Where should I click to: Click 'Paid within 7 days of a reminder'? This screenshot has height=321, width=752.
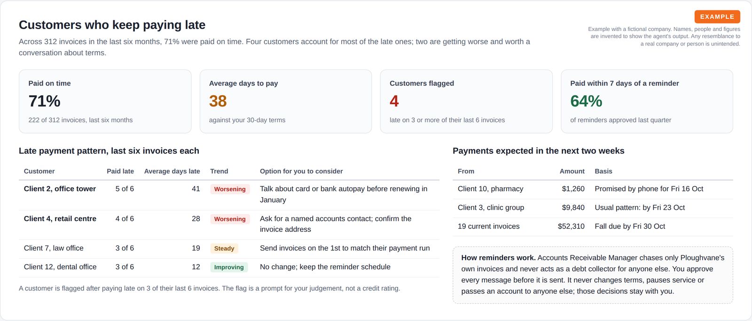click(625, 83)
